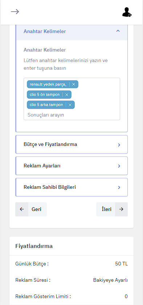The width and height of the screenshot is (143, 305).
Task: Expand Reklam Sahibi Bilgileri via its chevron
Action: pos(119,187)
